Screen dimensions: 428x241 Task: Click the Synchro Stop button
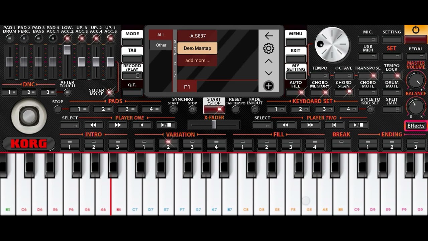[192, 109]
